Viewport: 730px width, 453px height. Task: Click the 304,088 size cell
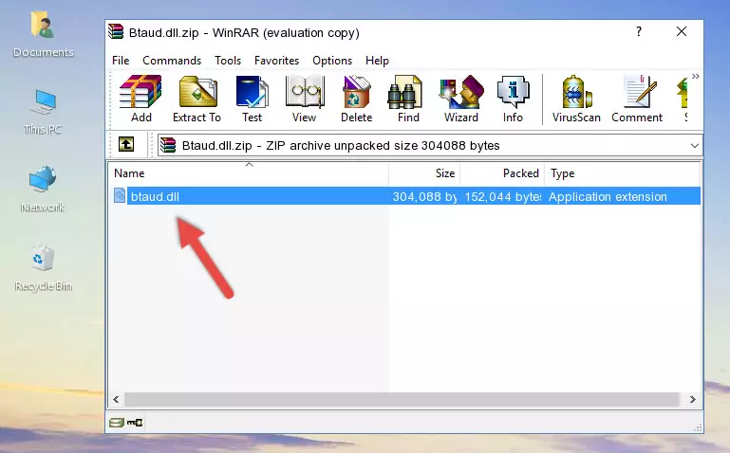point(424,196)
